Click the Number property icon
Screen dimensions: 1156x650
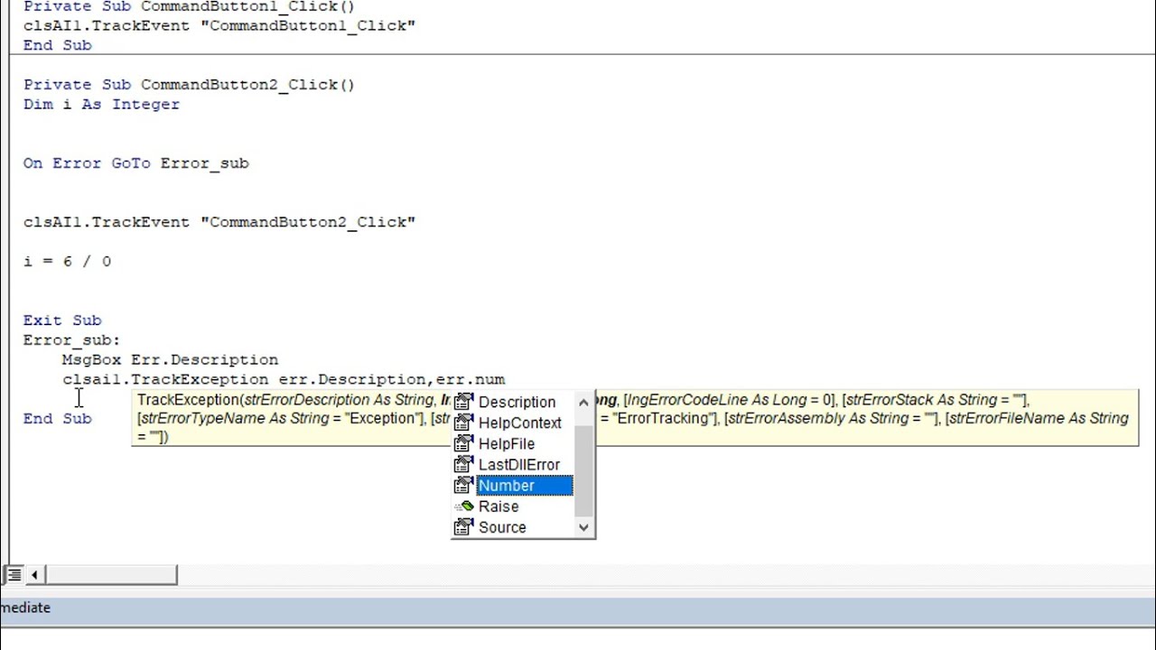[463, 486]
